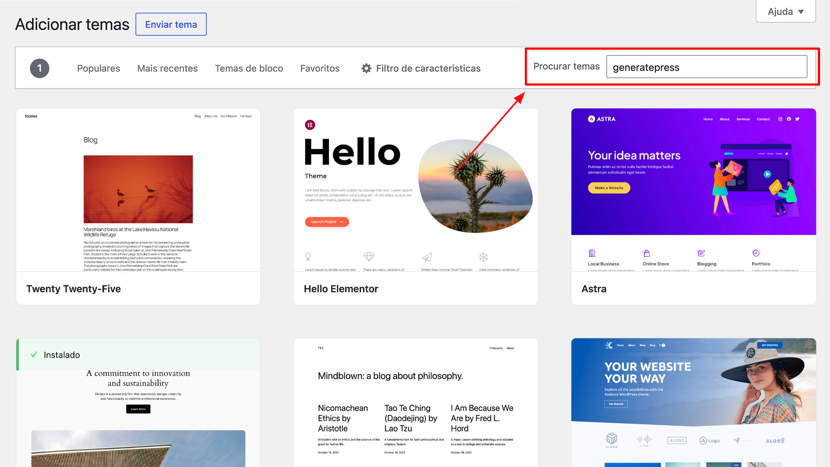Click the sound-wave logo icon in Kadence preview

[x=644, y=440]
